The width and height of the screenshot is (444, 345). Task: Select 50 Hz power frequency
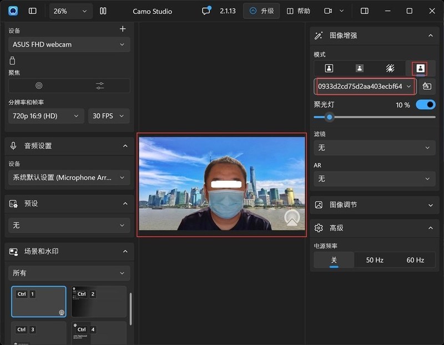coord(375,260)
